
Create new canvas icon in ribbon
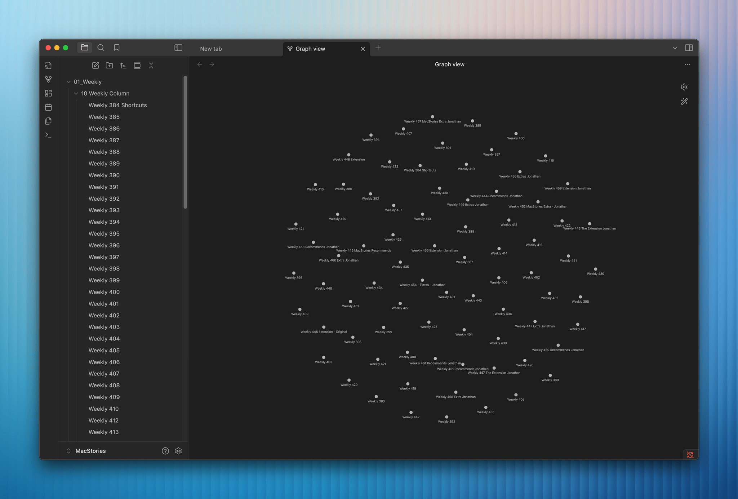[48, 93]
